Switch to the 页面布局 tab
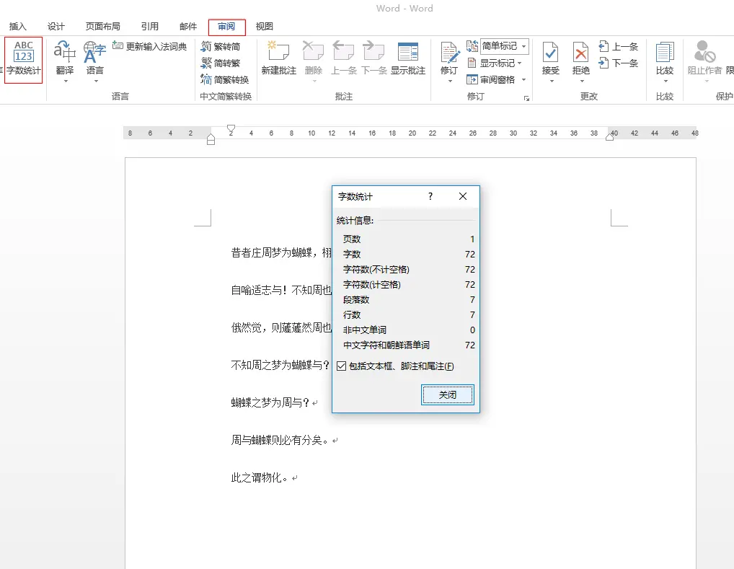Image resolution: width=734 pixels, height=569 pixels. 103,27
